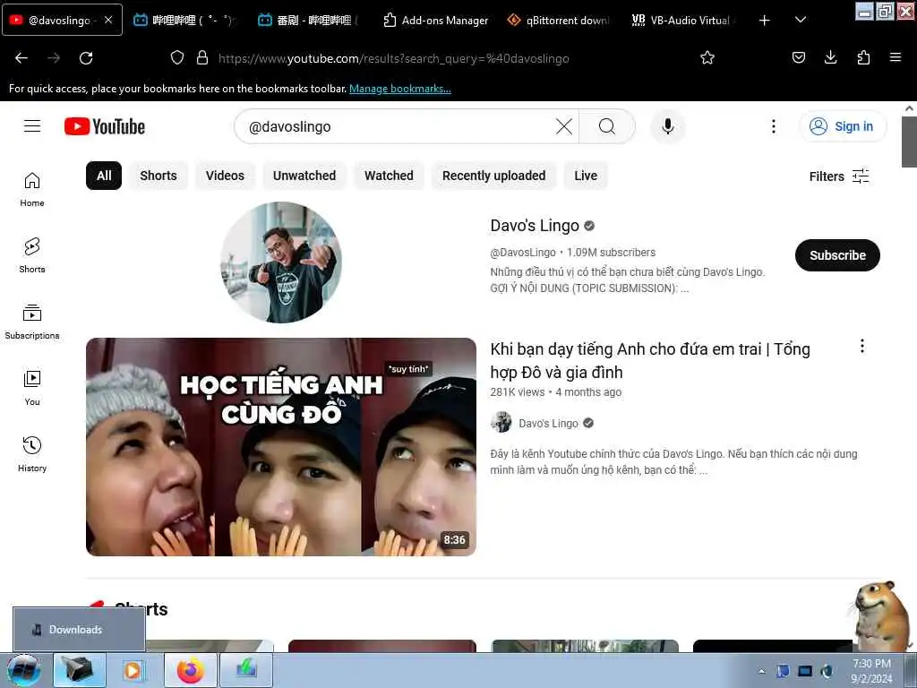Play the Học Tiếng Anh Cùng Đô thumbnail

click(280, 447)
